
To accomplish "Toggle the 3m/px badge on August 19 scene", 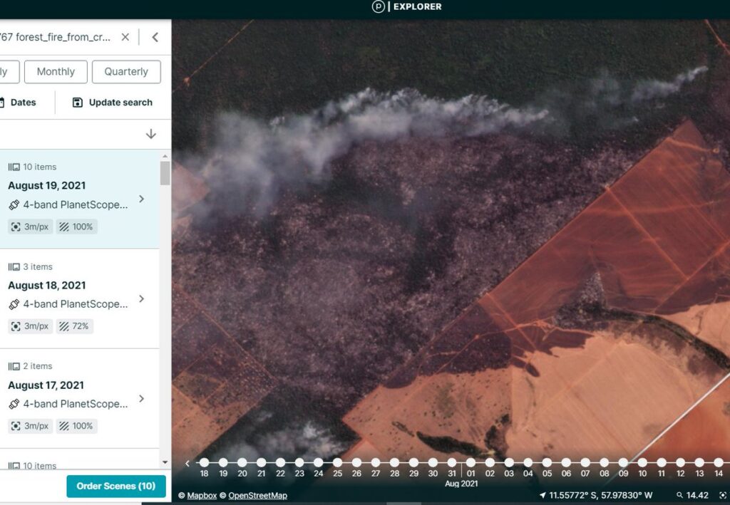I will (30, 227).
